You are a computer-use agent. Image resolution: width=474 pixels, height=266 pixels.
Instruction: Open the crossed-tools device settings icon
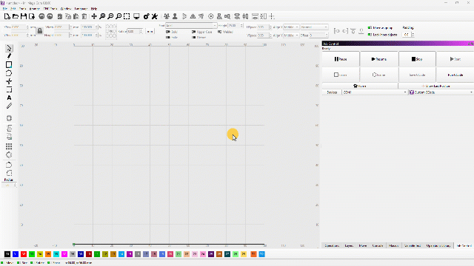(x=155, y=16)
